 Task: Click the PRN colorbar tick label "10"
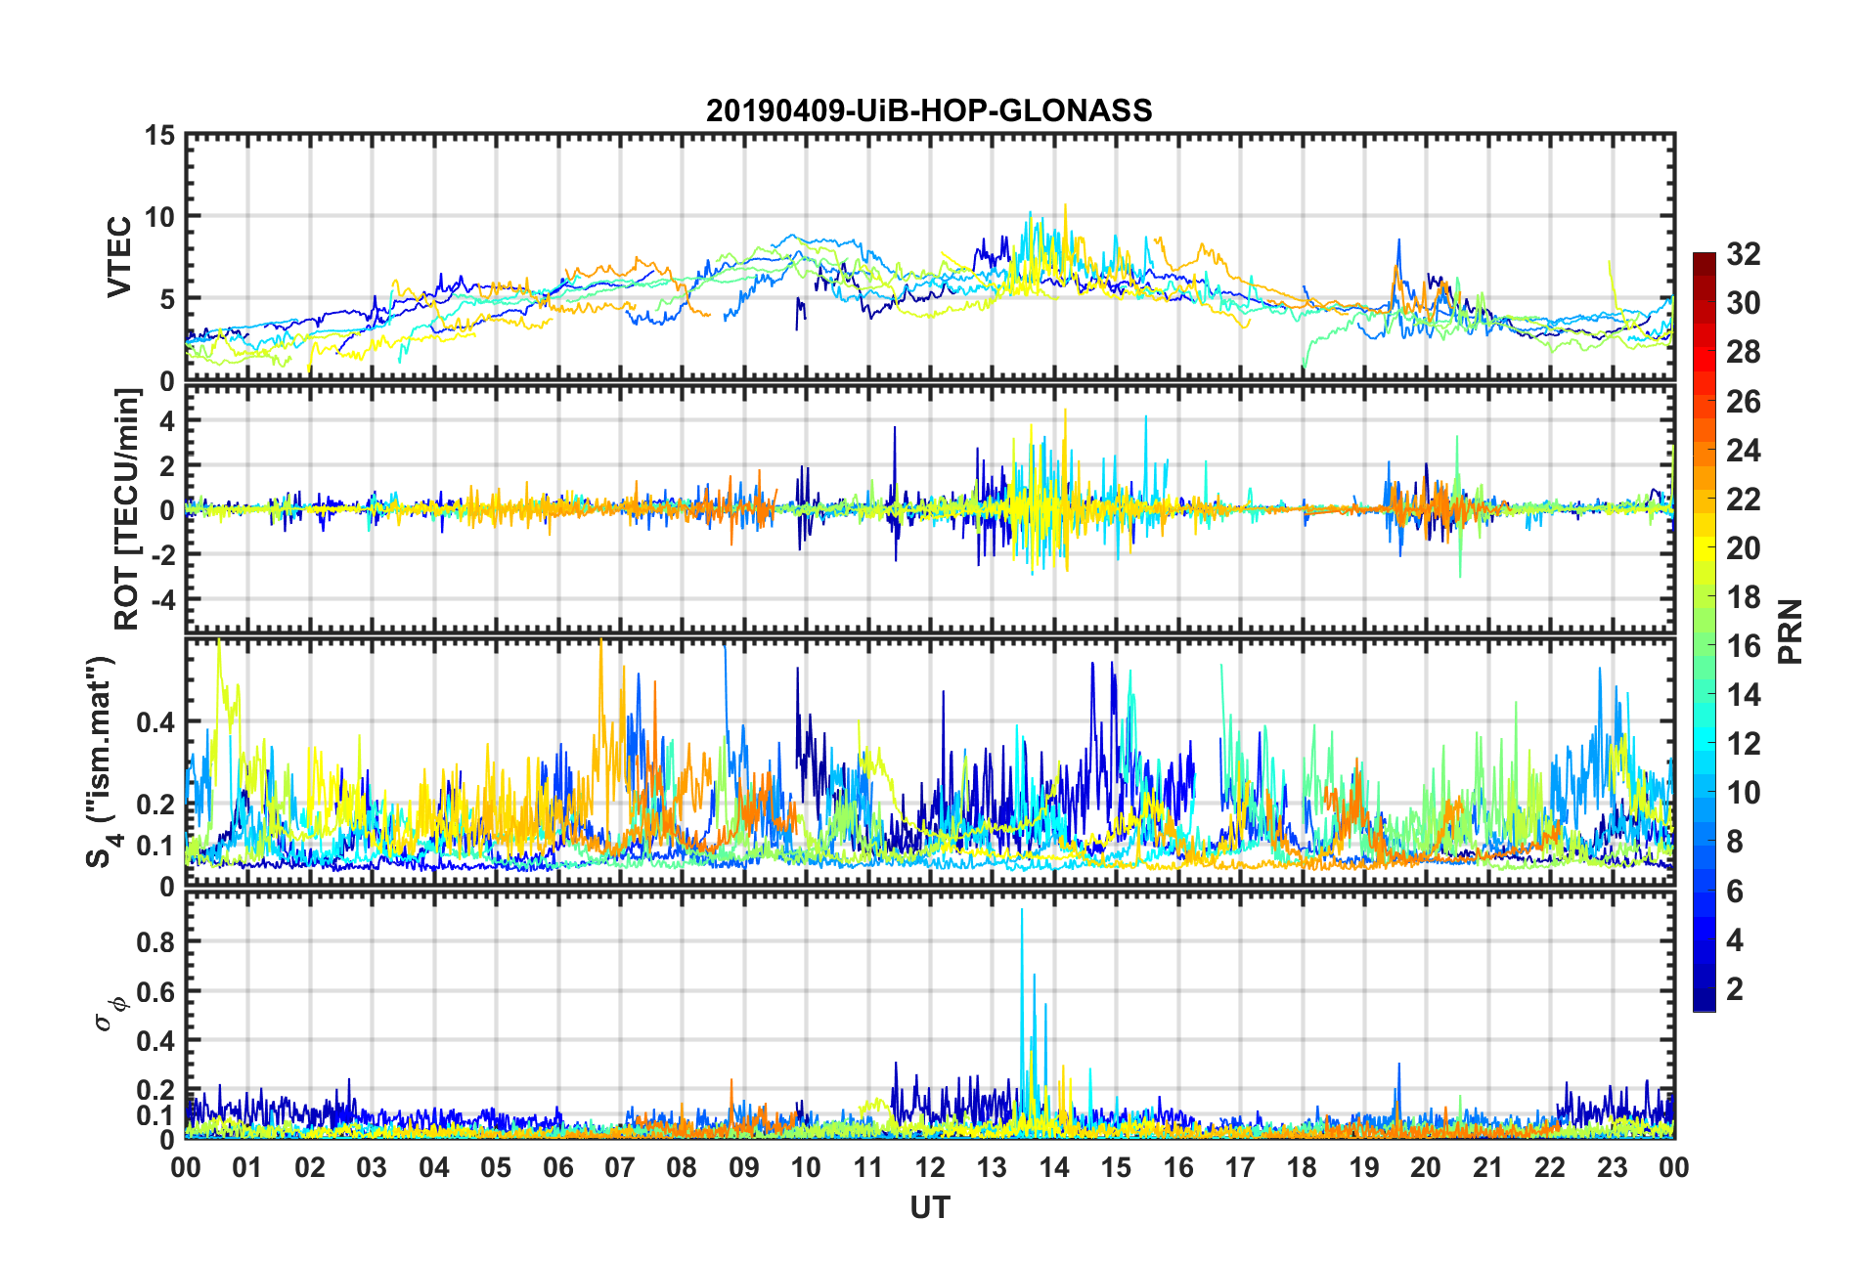pos(1744,793)
